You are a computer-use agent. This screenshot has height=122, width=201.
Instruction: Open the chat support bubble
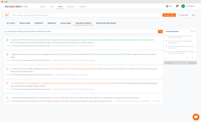pyautogui.click(x=196, y=117)
